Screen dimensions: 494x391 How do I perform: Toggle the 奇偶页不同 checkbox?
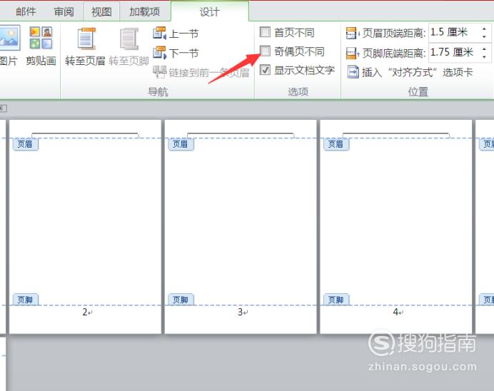(x=265, y=51)
